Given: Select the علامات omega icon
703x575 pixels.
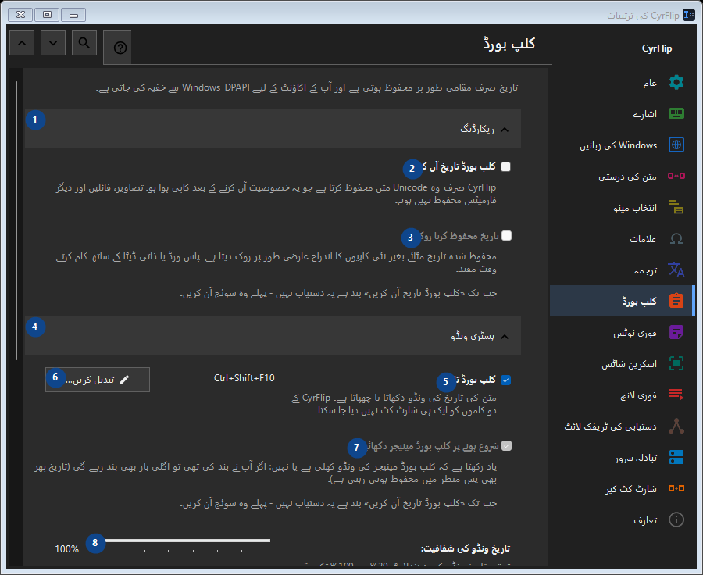Looking at the screenshot, I should coord(676,238).
